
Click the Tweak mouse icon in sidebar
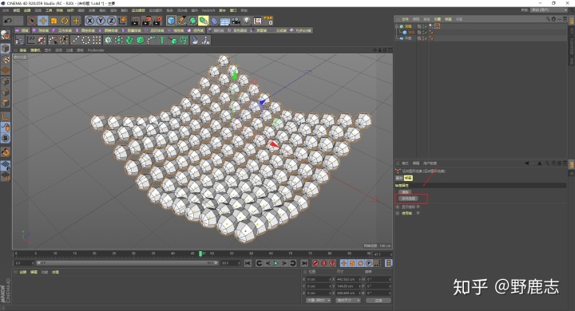point(5,127)
